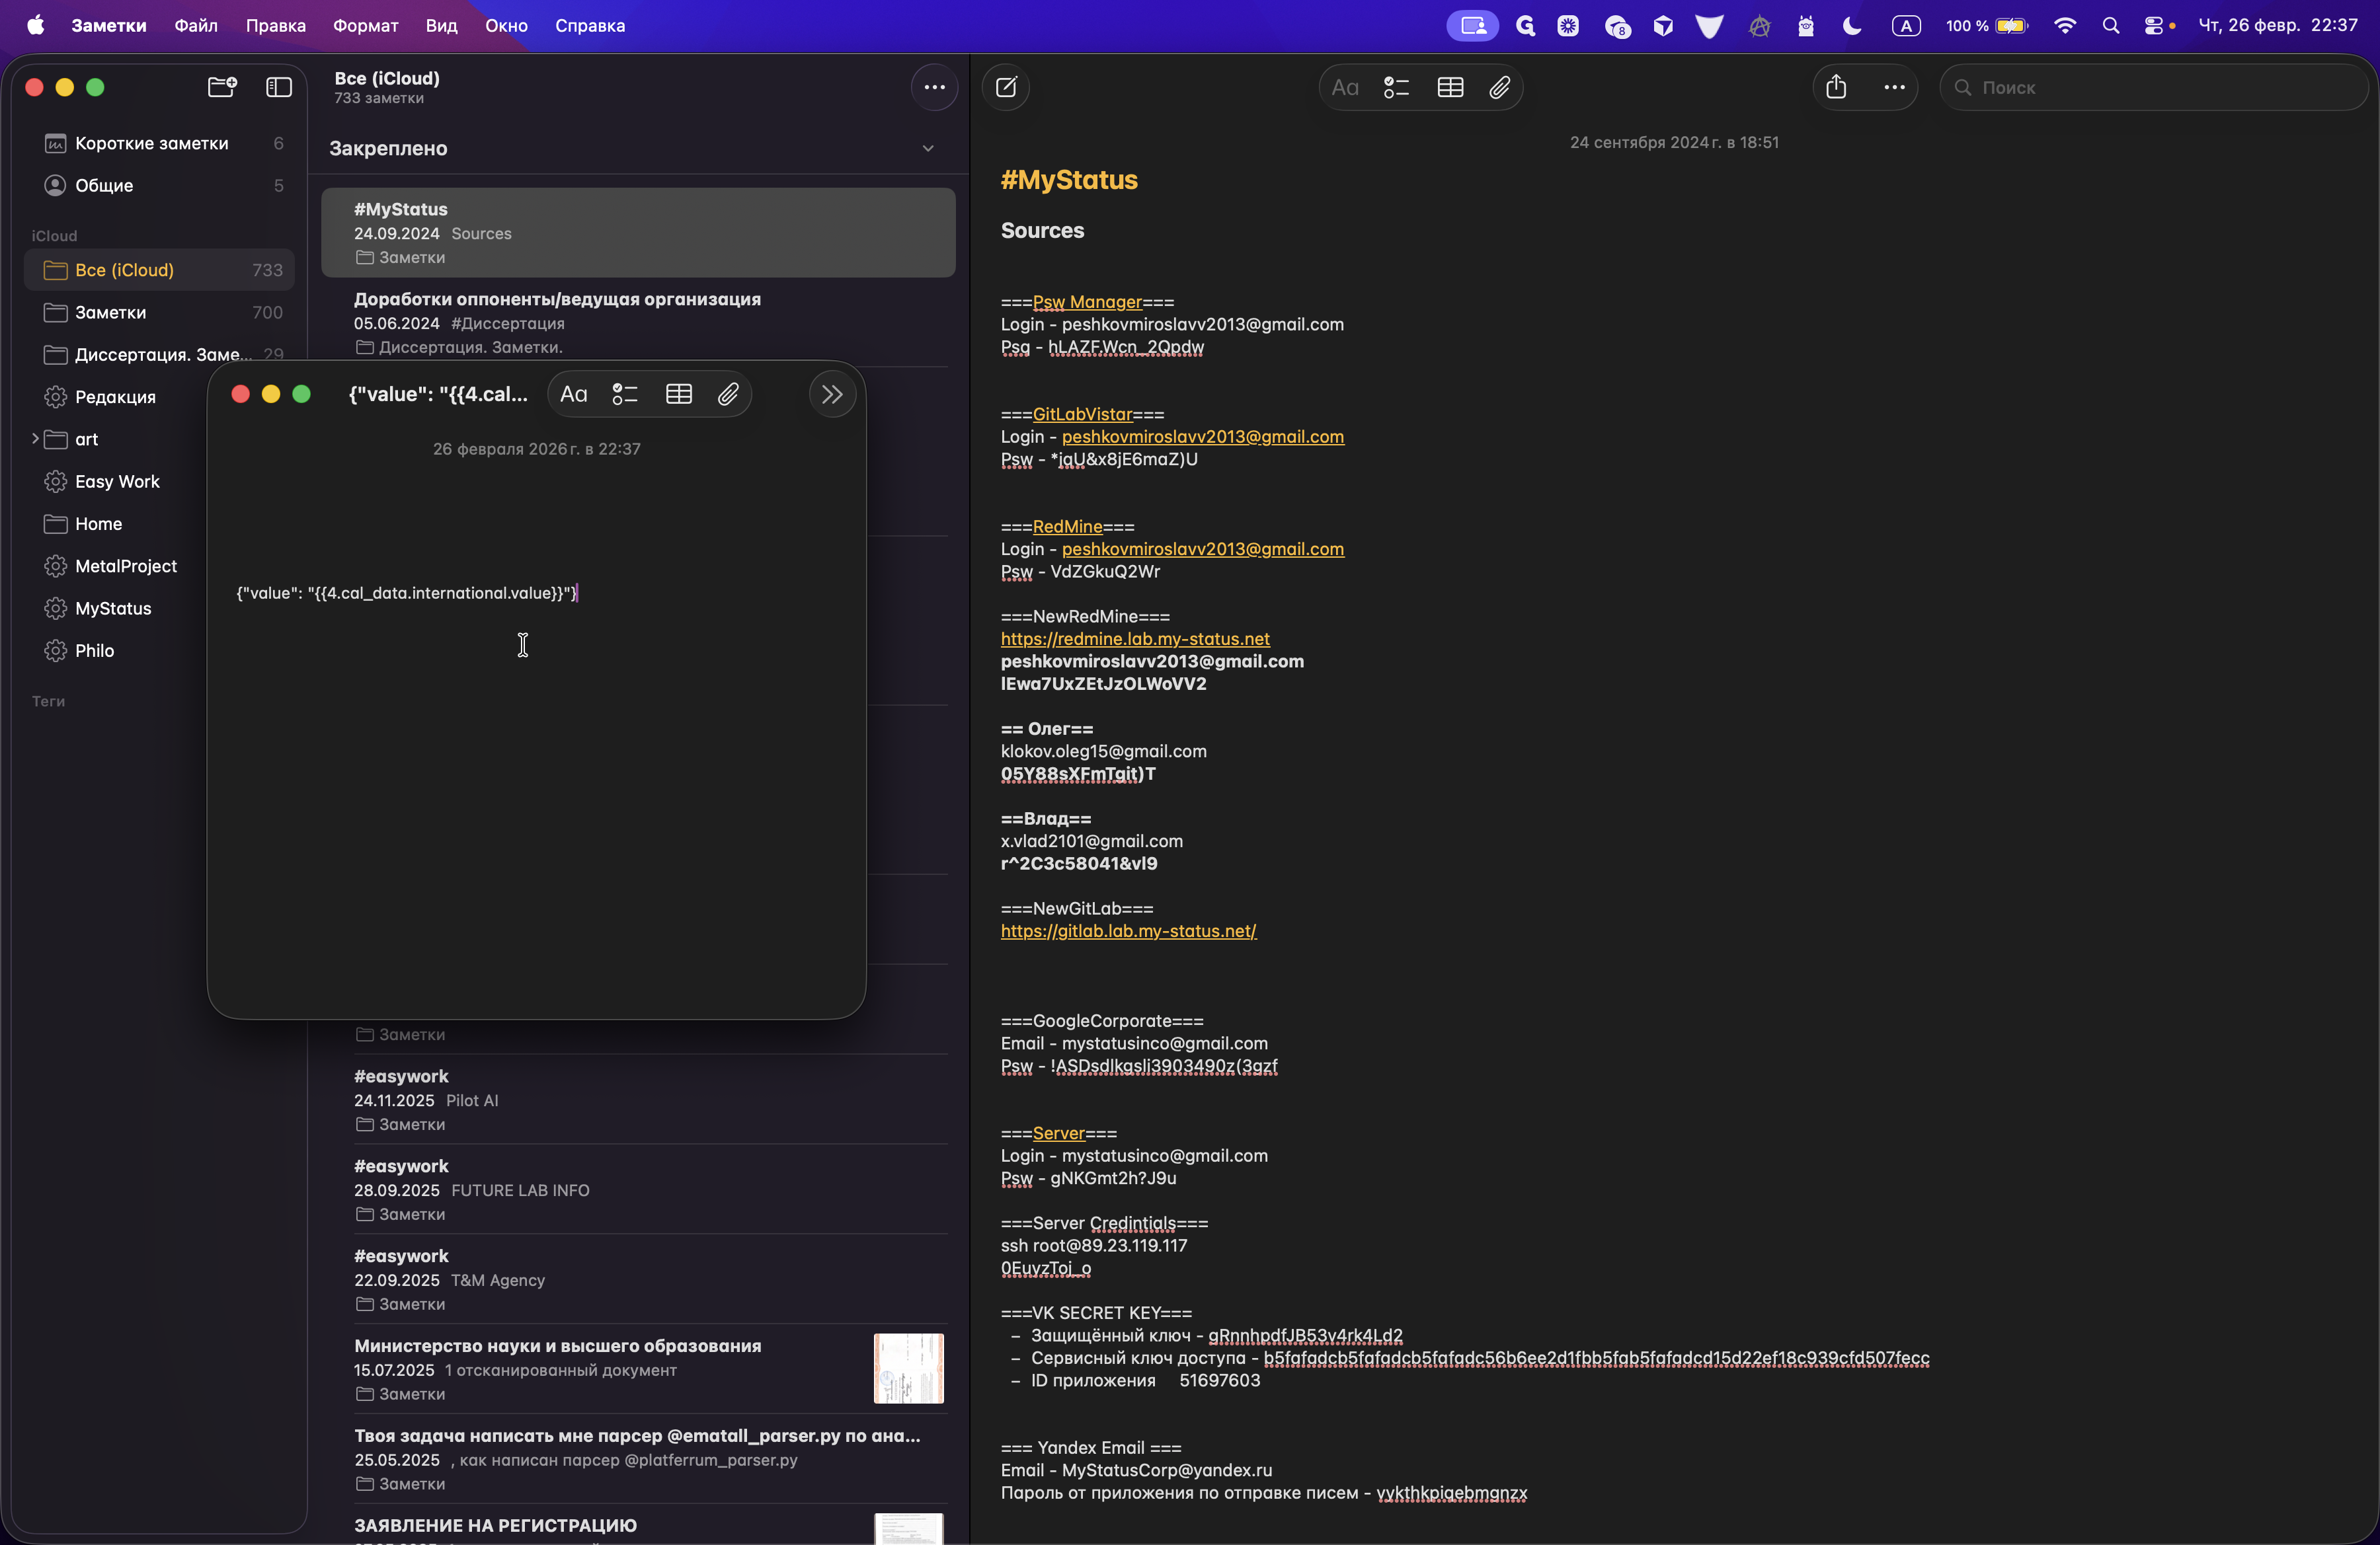Insert table using main toolbar icon
The image size is (2380, 1545).
click(1450, 87)
